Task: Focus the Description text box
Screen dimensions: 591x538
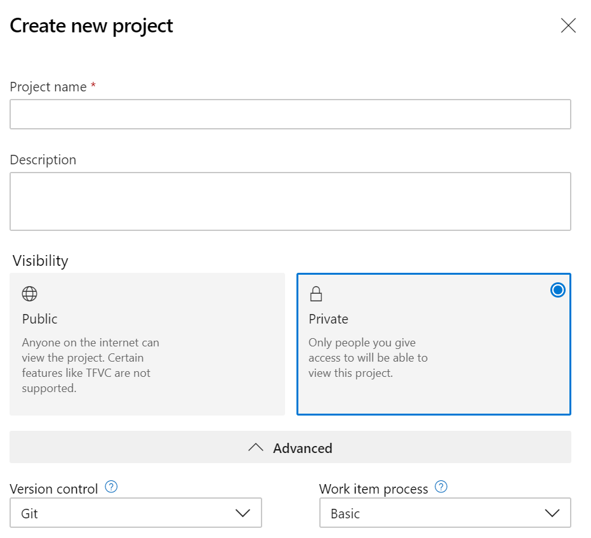Action: coord(290,201)
